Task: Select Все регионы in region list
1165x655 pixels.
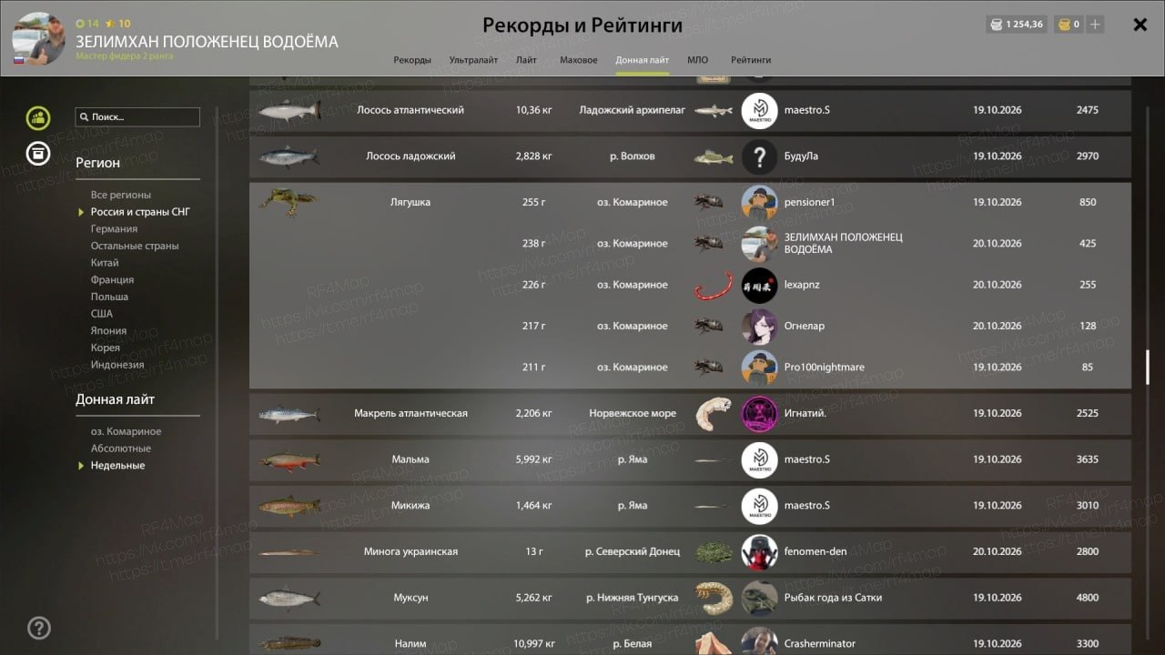Action: (121, 195)
